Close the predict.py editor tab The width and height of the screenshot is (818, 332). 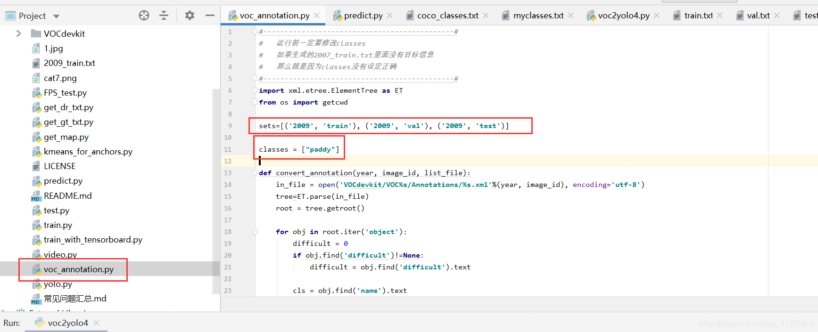pos(389,16)
